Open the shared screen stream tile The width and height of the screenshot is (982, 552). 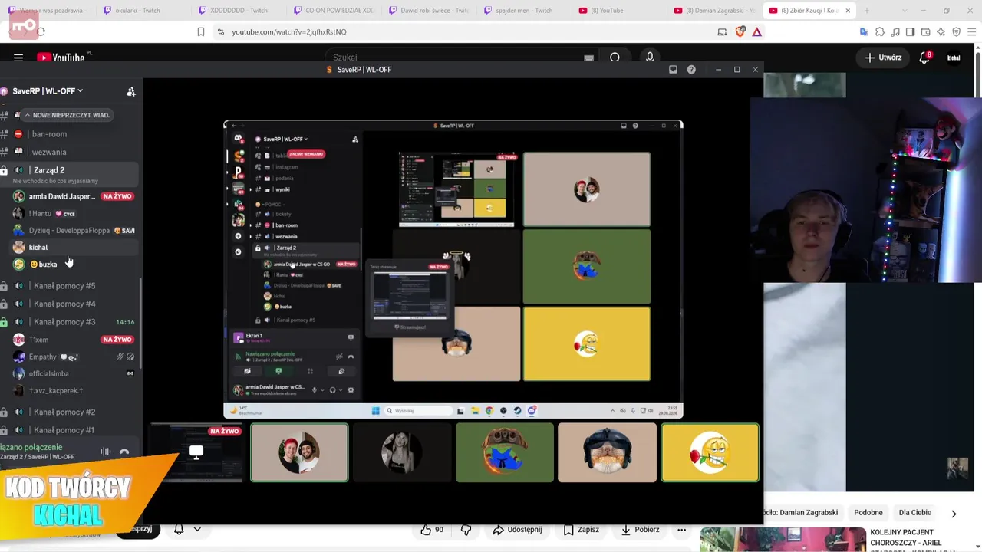click(x=196, y=452)
